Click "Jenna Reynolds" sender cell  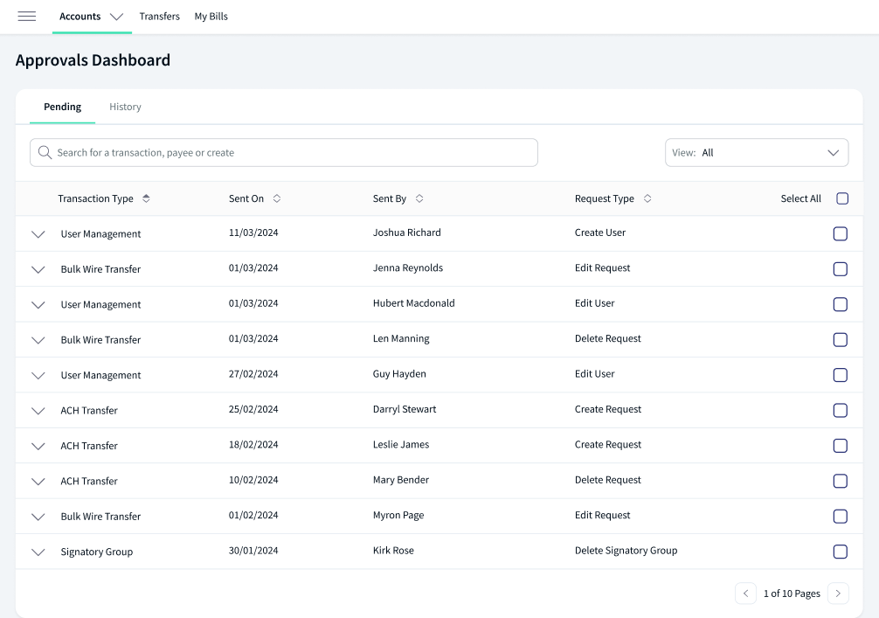tap(408, 267)
